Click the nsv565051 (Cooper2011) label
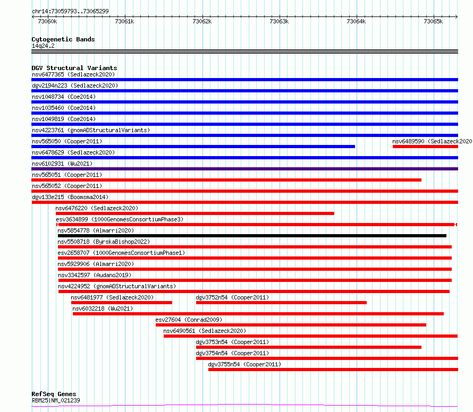This screenshot has width=473, height=412. tap(67, 175)
